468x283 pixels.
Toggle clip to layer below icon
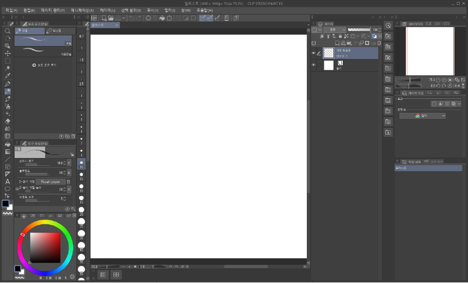click(322, 36)
